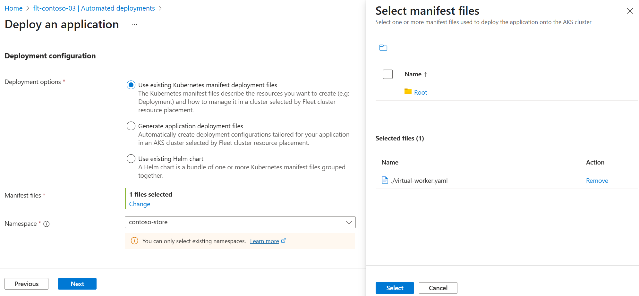Choose Generate application deployment files option

(131, 126)
